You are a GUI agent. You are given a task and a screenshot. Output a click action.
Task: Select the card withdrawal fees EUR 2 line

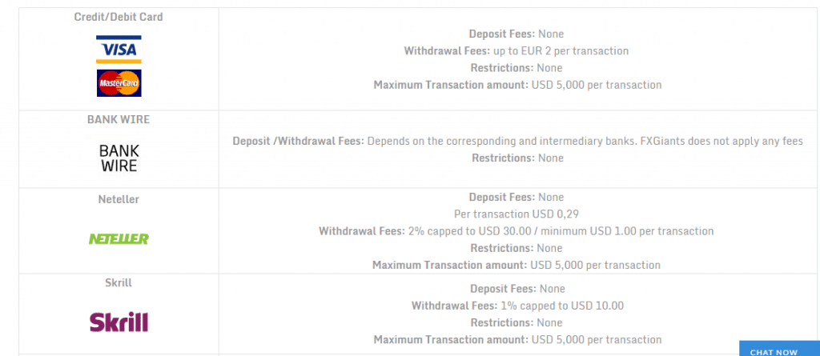point(517,50)
